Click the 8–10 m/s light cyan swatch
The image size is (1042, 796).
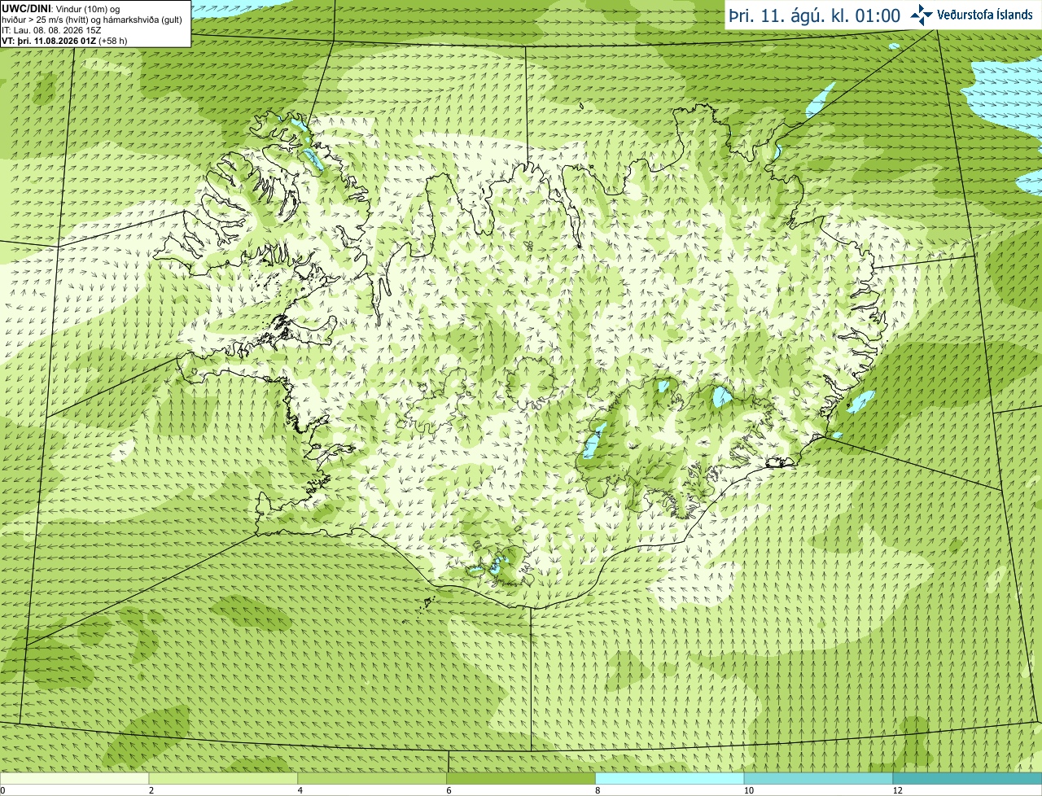tap(670, 779)
